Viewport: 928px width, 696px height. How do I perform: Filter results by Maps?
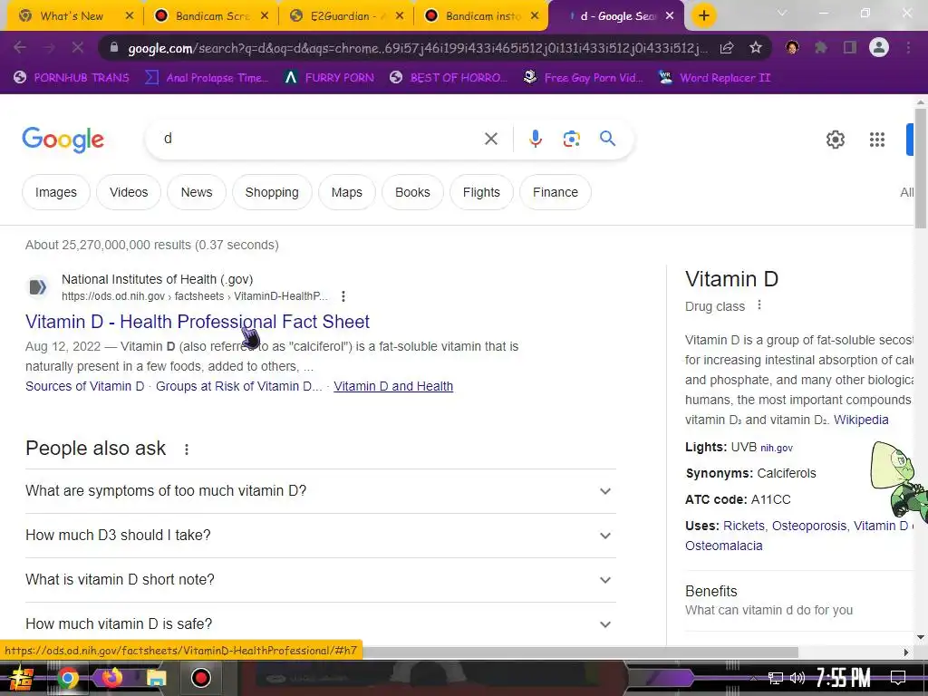347,192
